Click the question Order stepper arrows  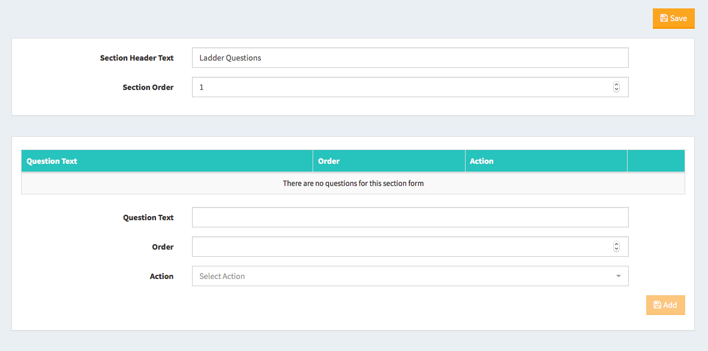(x=616, y=247)
